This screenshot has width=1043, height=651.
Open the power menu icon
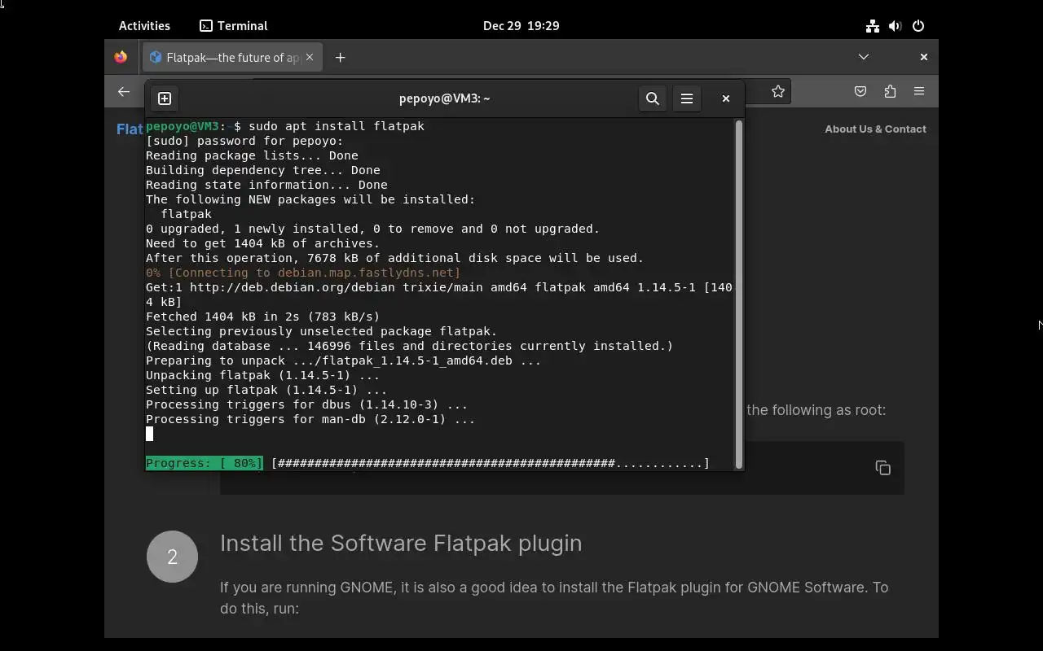(918, 26)
